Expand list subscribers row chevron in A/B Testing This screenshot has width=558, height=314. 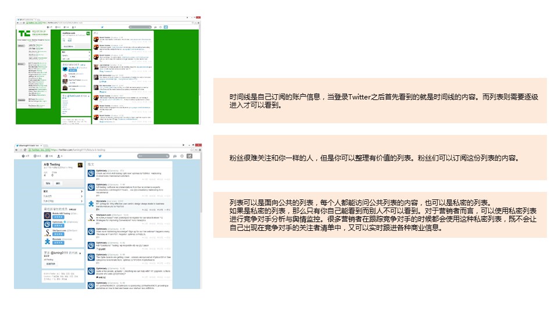(81, 201)
